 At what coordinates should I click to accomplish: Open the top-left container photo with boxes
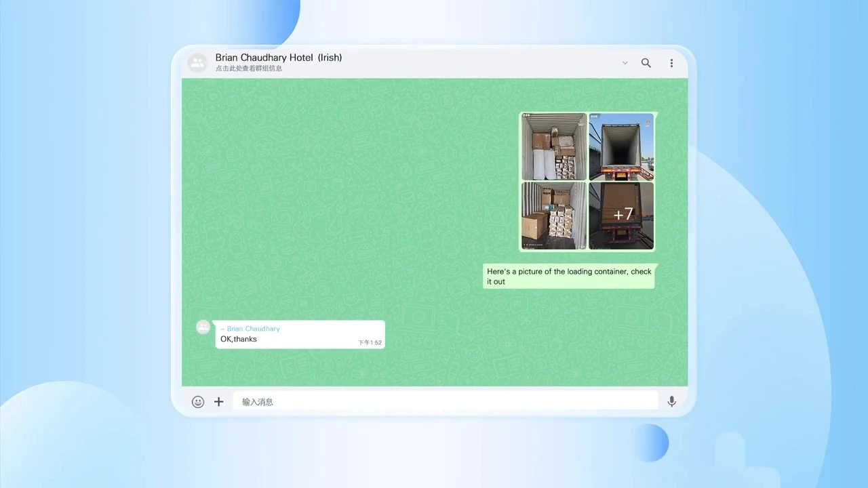[554, 146]
